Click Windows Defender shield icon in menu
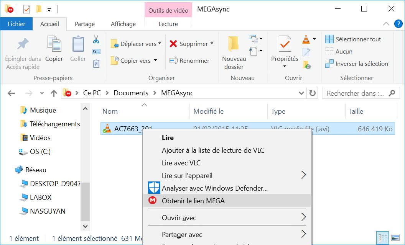 tap(154, 188)
